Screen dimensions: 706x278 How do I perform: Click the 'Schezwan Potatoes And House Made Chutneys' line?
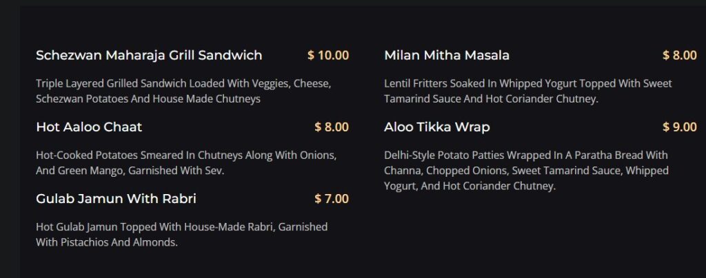(x=148, y=99)
